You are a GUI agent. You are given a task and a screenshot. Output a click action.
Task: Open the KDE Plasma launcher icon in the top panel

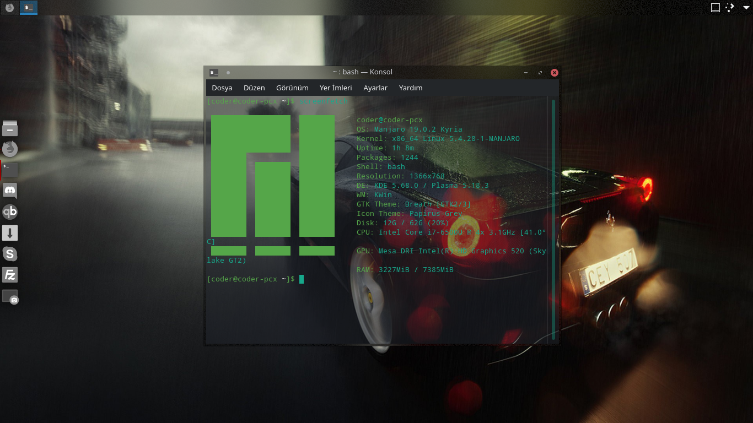[730, 8]
